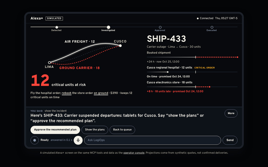The height and width of the screenshot is (167, 268).
Task: Select the Investigated stage marker
Action: (x=108, y=27)
